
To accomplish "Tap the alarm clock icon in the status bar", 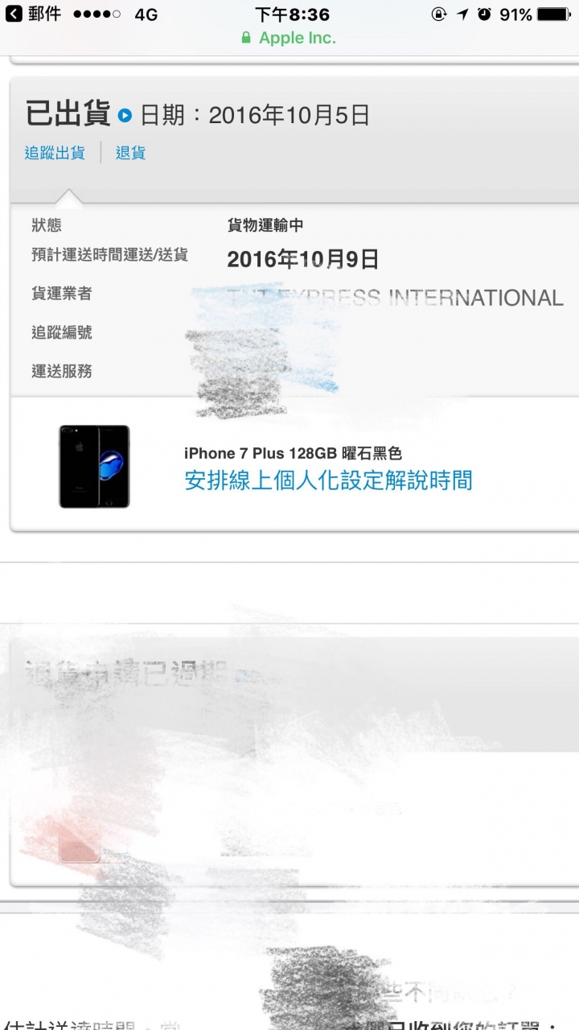I will pos(484,14).
